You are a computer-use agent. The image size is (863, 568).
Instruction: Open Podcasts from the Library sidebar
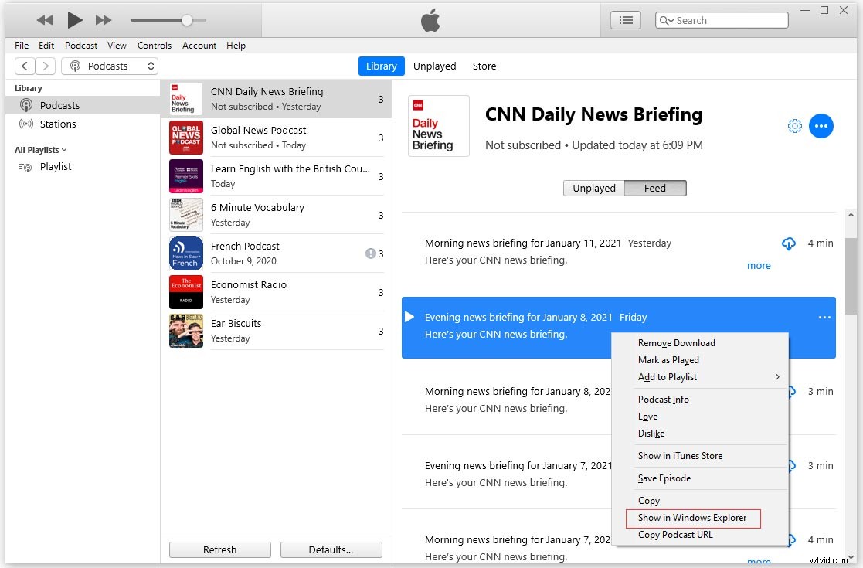click(x=59, y=105)
